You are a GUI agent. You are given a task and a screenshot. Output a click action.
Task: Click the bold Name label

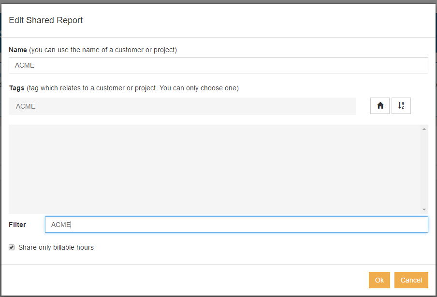(18, 50)
